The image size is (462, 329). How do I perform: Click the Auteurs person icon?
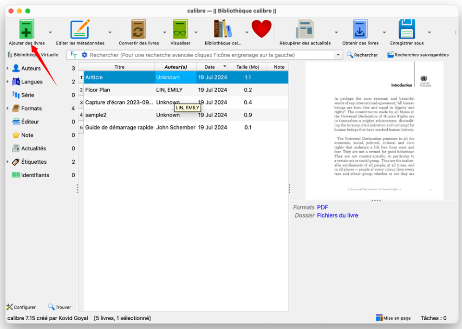pyautogui.click(x=16, y=68)
